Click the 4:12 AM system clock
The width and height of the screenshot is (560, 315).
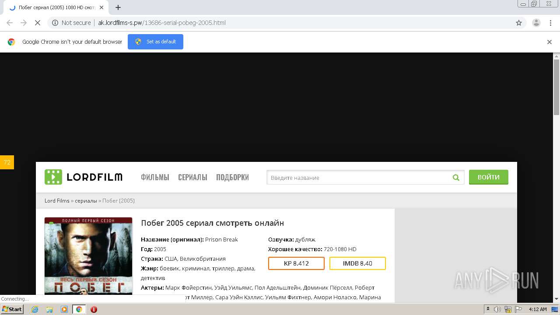[538, 309]
